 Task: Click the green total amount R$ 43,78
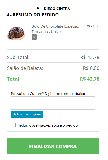(x=90, y=79)
